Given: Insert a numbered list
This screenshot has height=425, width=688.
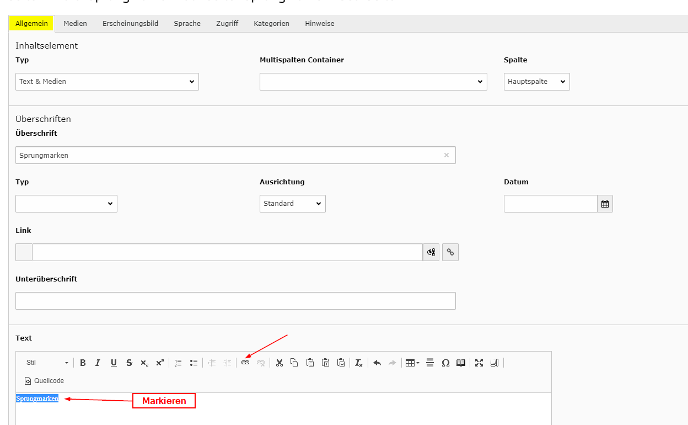Looking at the screenshot, I should [x=178, y=363].
